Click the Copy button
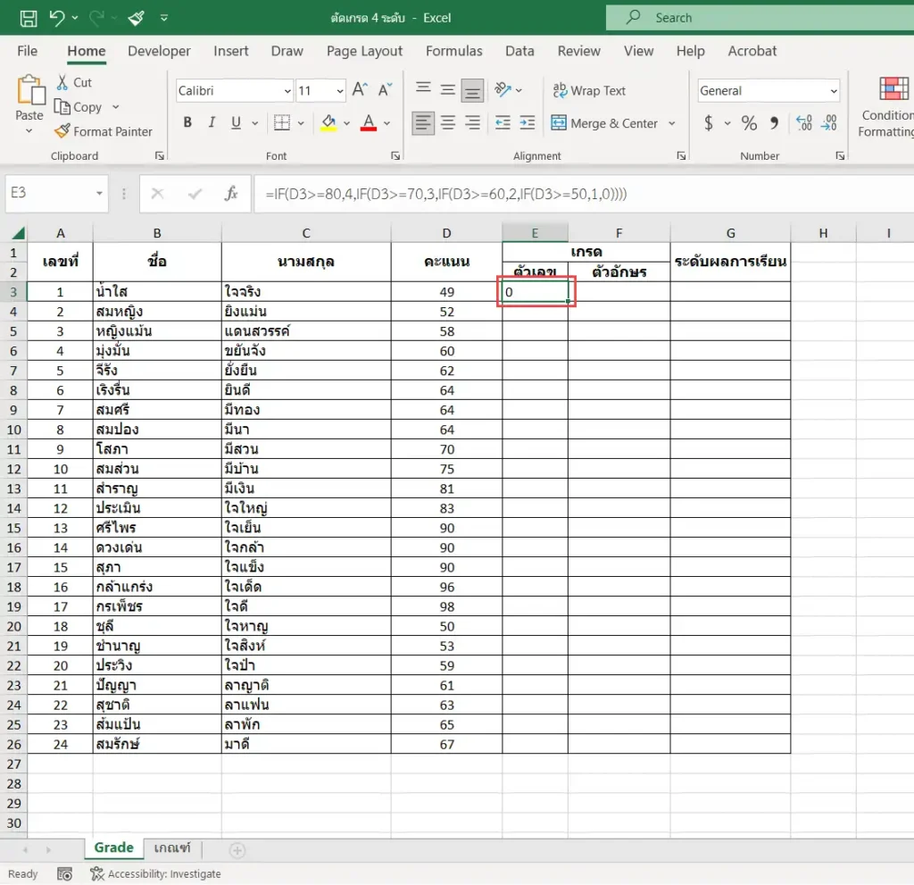Image resolution: width=914 pixels, height=885 pixels. [79, 107]
